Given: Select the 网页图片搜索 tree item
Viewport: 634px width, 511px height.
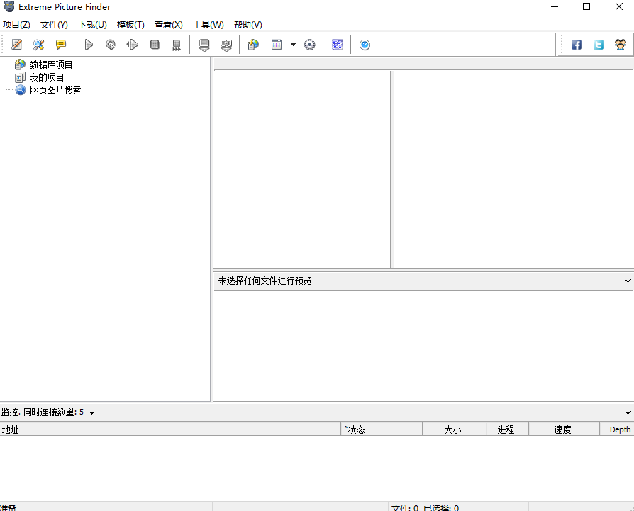Looking at the screenshot, I should tap(55, 90).
